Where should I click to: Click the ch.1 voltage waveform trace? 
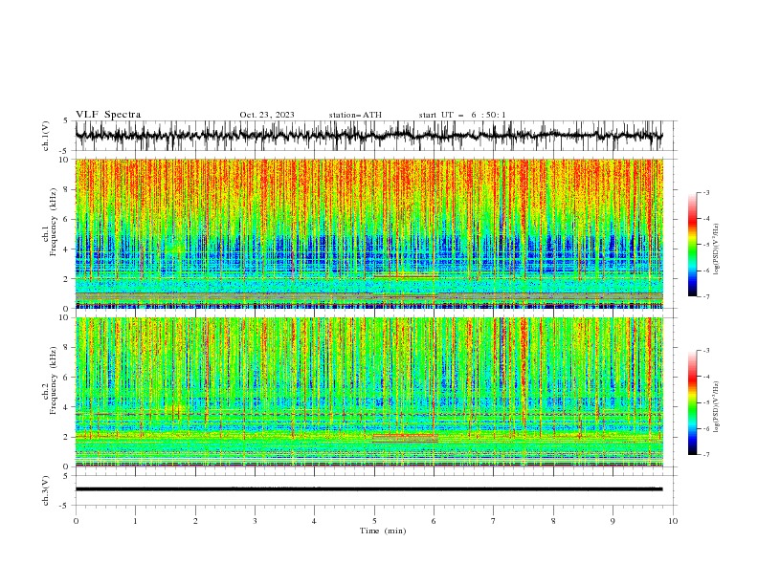[368, 136]
